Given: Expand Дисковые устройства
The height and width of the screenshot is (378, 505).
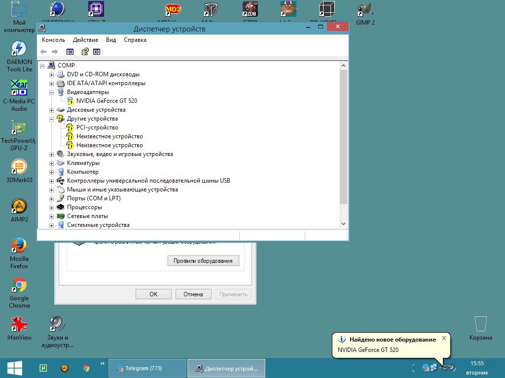Looking at the screenshot, I should (51, 110).
